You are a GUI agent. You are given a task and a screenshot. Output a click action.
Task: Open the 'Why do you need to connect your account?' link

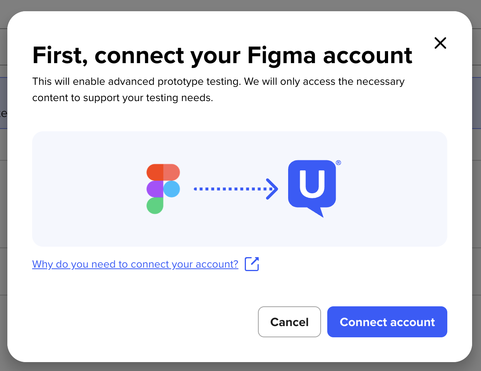tap(135, 264)
